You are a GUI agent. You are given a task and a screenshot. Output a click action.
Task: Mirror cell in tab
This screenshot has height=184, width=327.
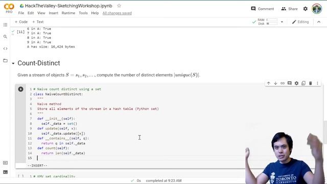coord(303,83)
